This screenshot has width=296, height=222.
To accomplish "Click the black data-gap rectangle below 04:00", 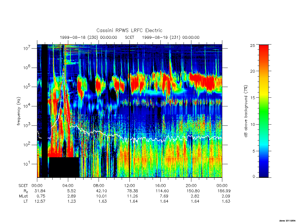I will [64, 167].
